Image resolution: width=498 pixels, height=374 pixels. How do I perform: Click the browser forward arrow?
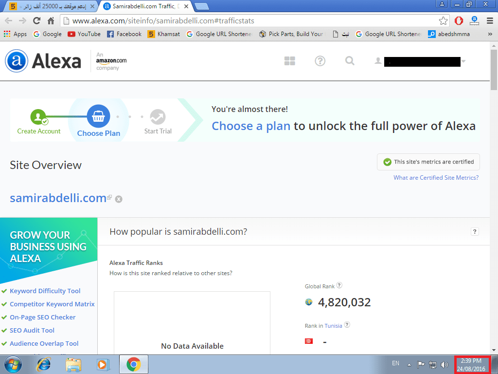point(22,21)
